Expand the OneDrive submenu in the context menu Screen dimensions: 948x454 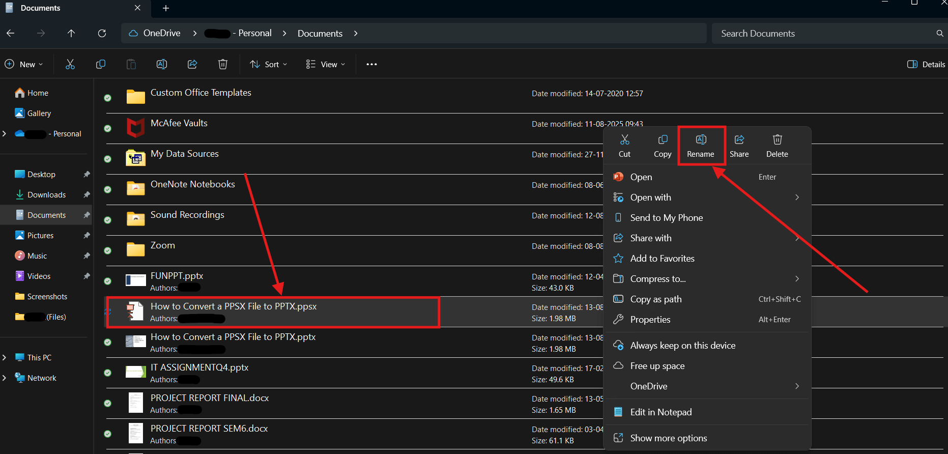797,386
